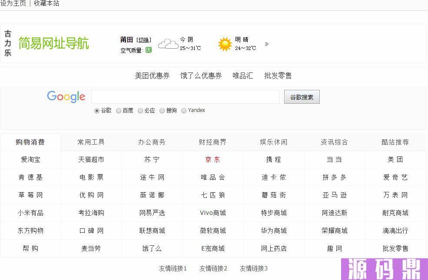Open the 网易严选 site link

152,213
